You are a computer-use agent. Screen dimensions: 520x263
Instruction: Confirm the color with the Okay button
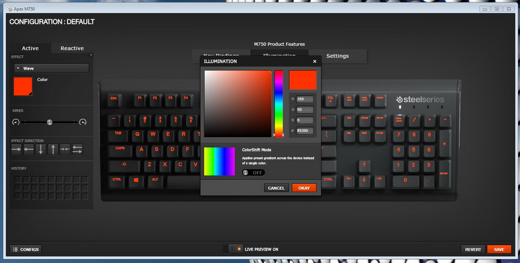pos(304,188)
